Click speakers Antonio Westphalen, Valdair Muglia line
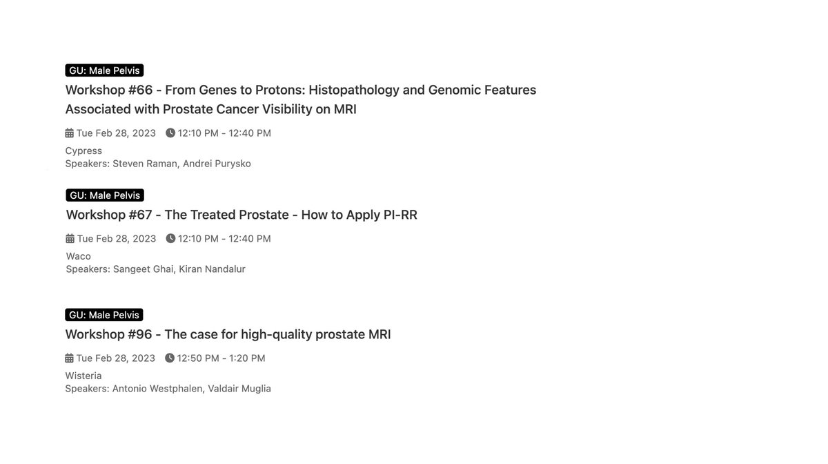 168,389
